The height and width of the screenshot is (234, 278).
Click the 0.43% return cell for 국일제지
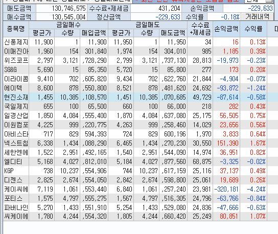(x=253, y=107)
